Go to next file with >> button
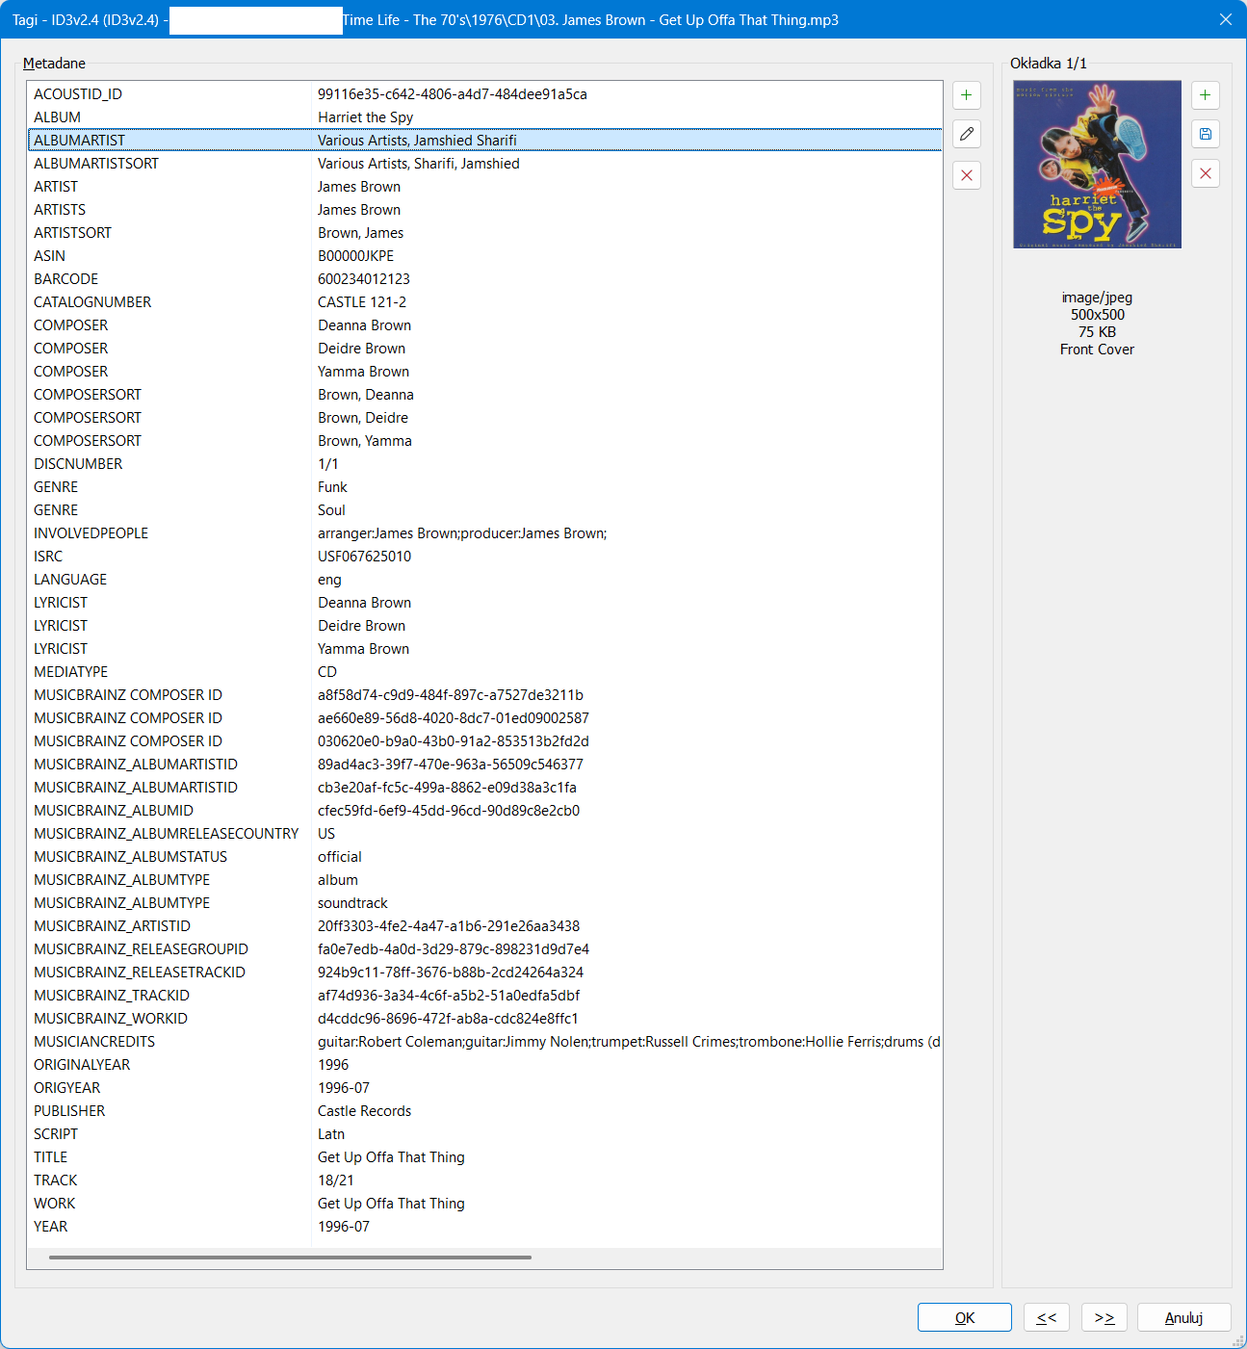 [1104, 1317]
